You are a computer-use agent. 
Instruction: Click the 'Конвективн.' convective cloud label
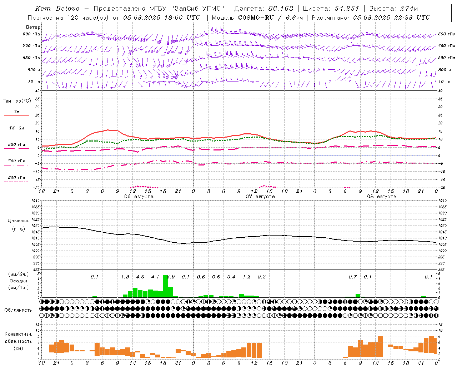pos(19,334)
